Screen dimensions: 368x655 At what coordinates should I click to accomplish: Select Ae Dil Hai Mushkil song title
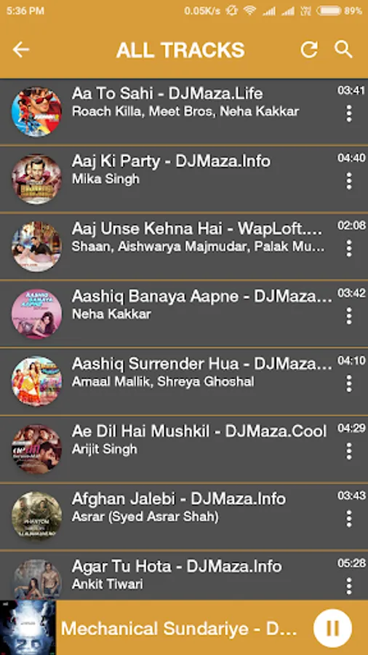point(199,431)
